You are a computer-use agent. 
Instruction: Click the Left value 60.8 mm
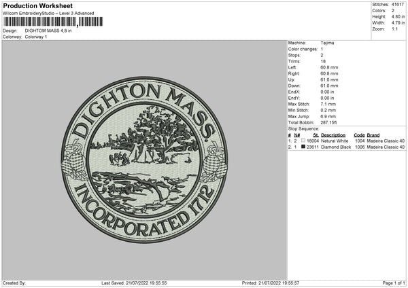tap(329, 67)
